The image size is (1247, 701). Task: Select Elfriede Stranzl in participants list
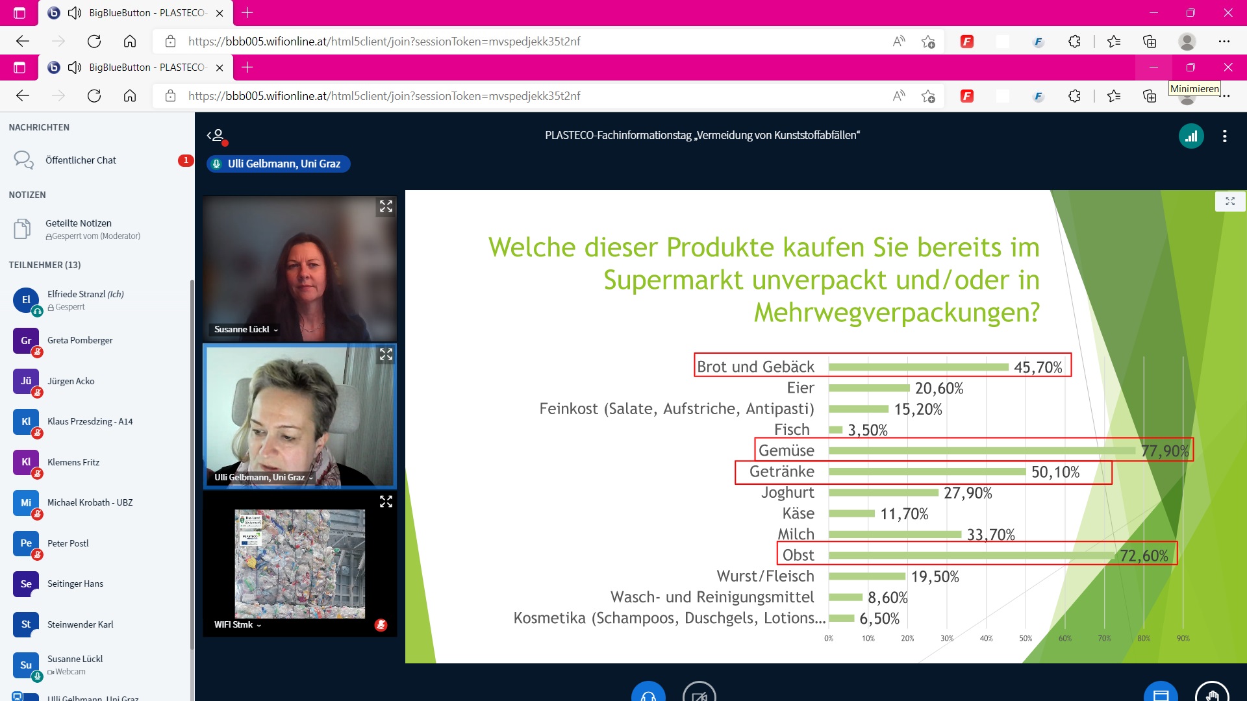click(x=97, y=300)
